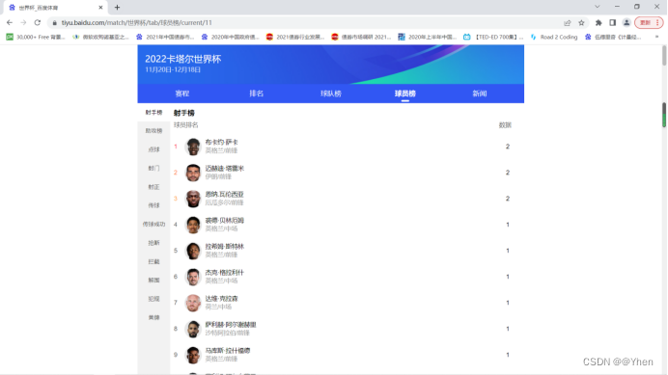Switch to the 新闻 news tab
The width and height of the screenshot is (668, 375).
point(480,94)
